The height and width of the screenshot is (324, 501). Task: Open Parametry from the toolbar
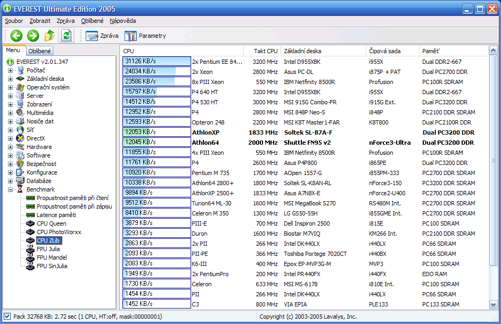[x=145, y=36]
